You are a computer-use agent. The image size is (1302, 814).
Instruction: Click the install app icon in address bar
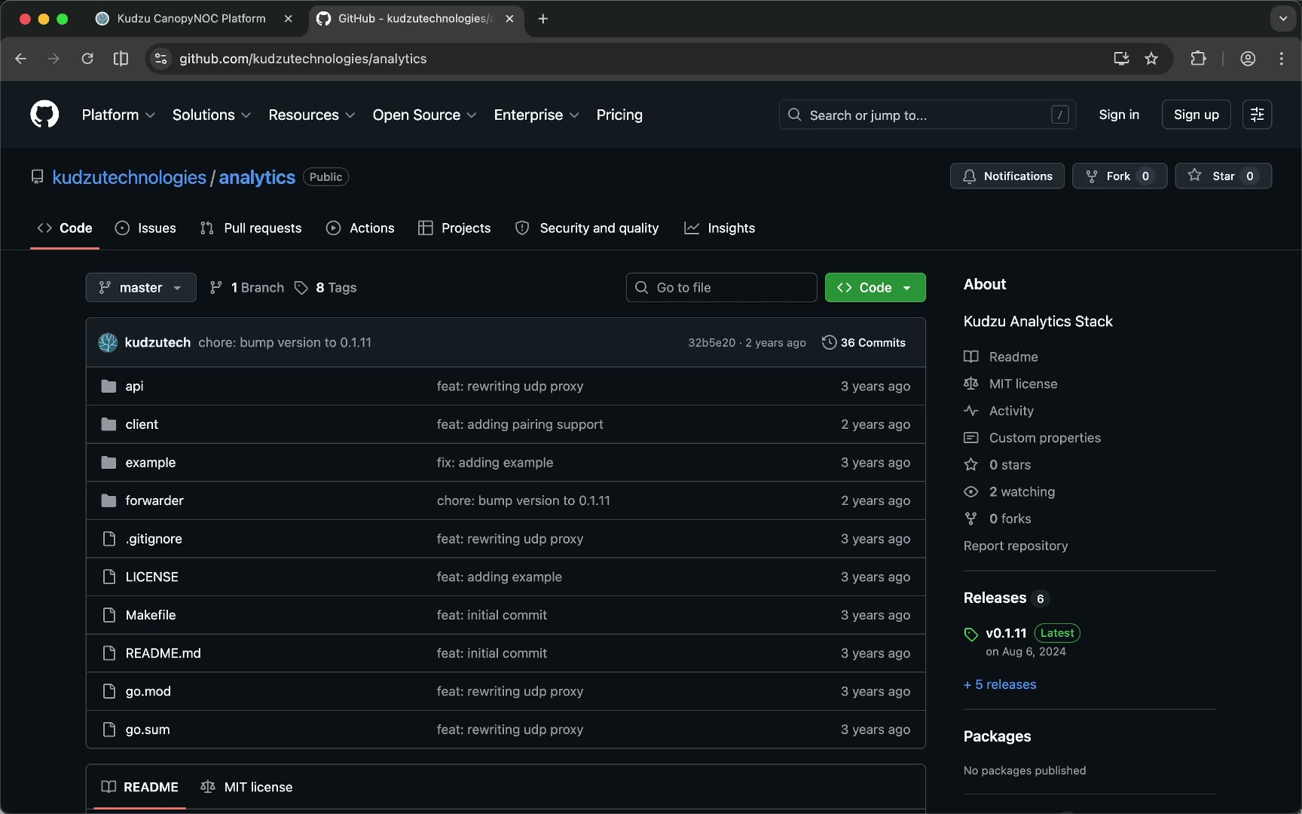point(1121,59)
